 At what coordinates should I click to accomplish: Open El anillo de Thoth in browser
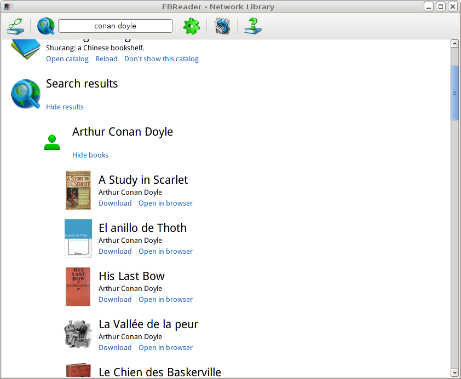[165, 251]
